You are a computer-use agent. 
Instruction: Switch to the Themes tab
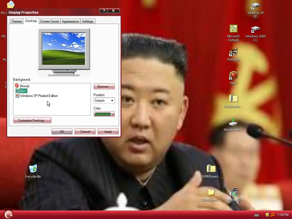17,21
